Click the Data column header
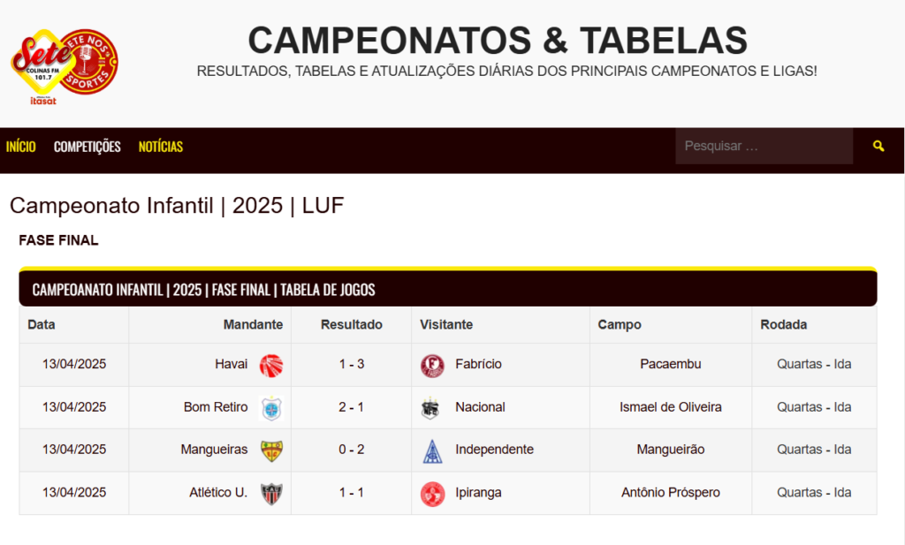Screen dimensions: 905x545 click(x=41, y=325)
